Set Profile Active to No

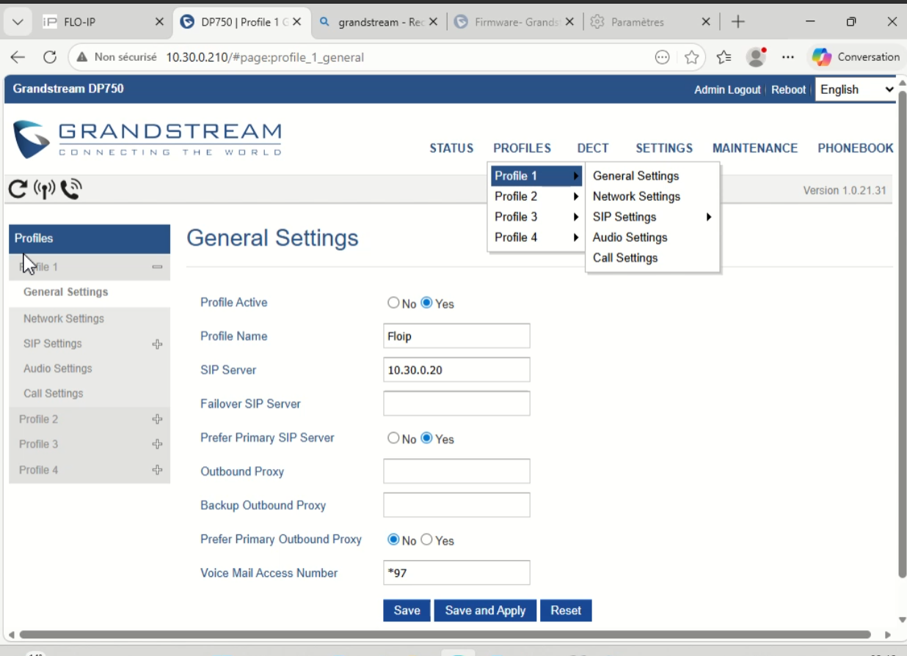(393, 303)
